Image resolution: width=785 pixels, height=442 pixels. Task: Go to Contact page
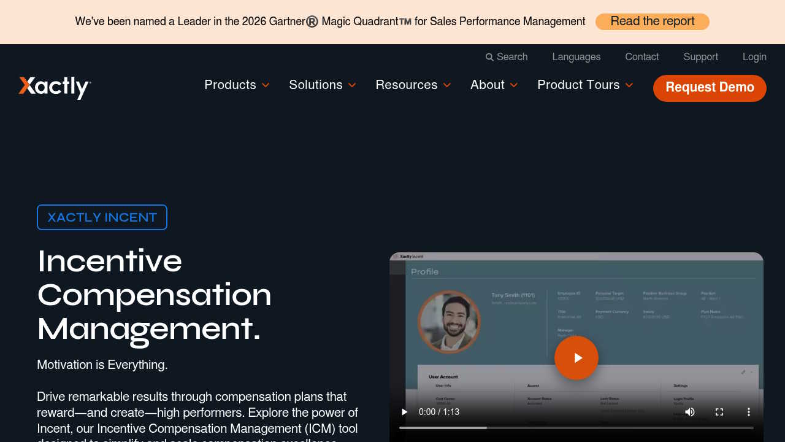click(642, 57)
